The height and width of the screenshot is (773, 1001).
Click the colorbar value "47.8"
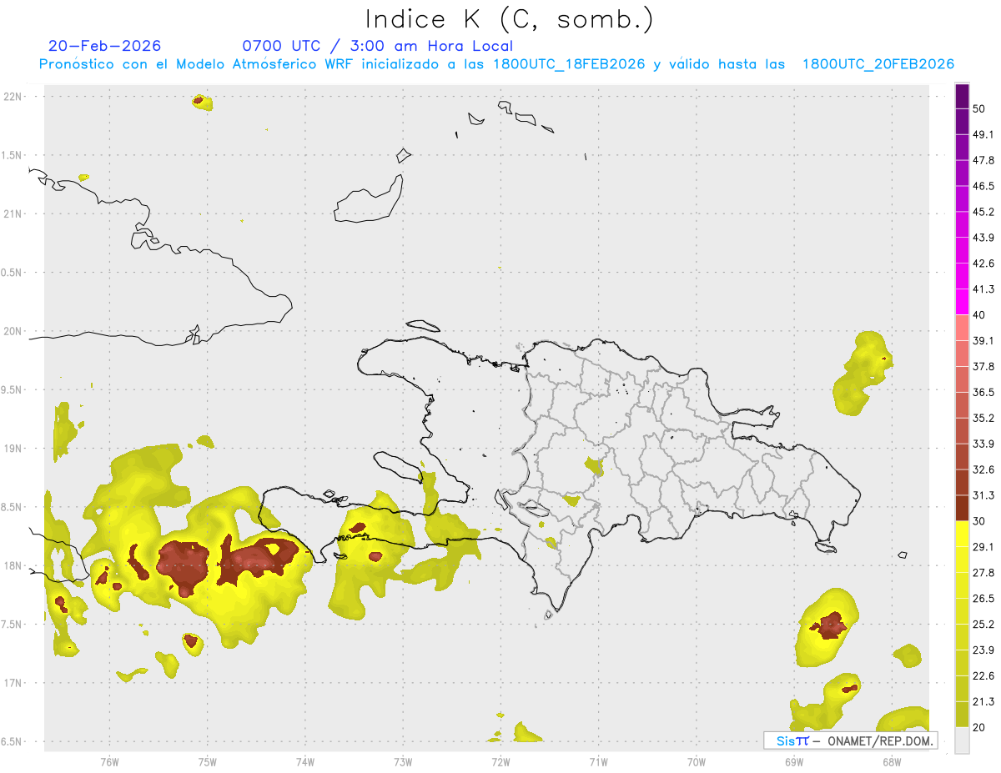click(983, 160)
